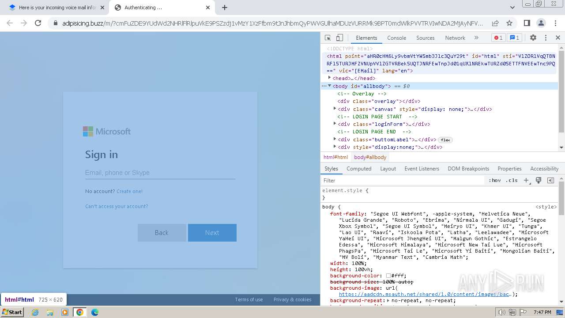This screenshot has width=565, height=318.
Task: Click the flex badge on buttomLabel
Action: pyautogui.click(x=445, y=140)
